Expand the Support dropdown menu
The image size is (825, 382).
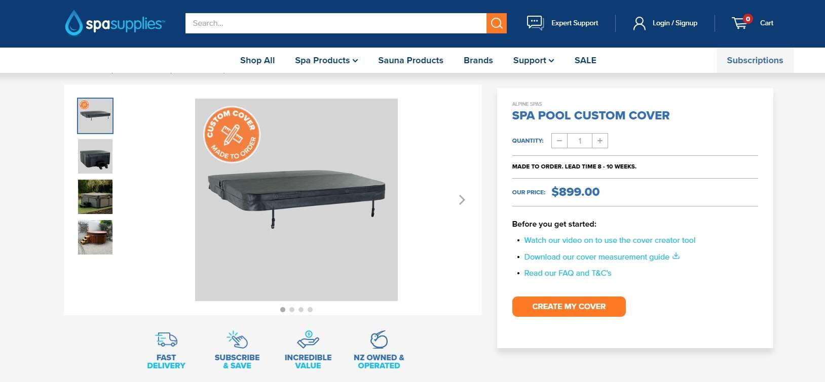click(x=533, y=60)
